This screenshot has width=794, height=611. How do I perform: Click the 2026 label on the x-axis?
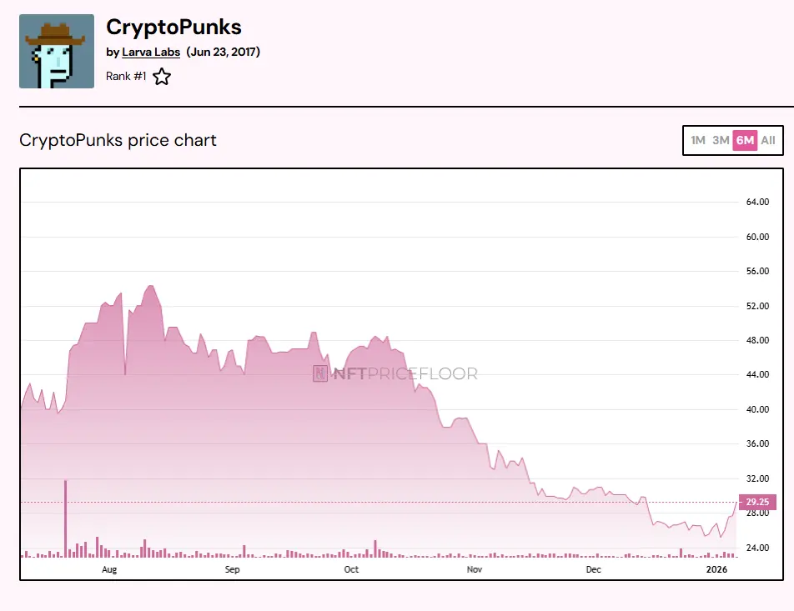point(718,569)
